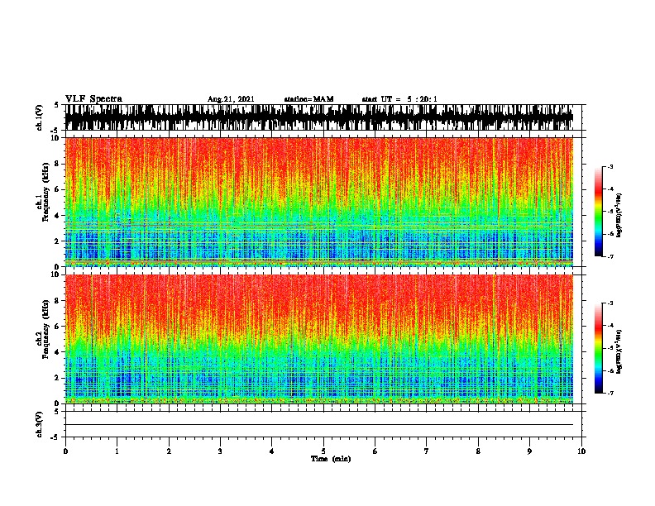This screenshot has width=655, height=506.
Task: Click the ch.1 colorbar log(PSD) label
Action: [x=619, y=215]
